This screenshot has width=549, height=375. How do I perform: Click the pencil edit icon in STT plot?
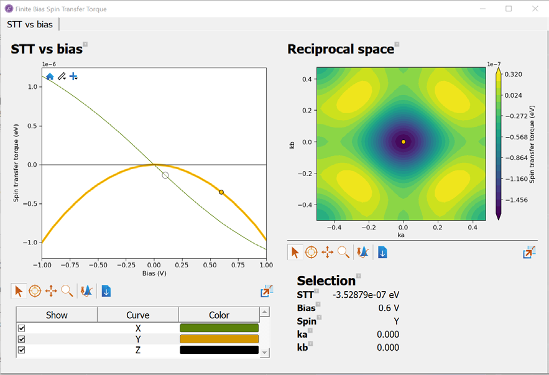(x=62, y=76)
